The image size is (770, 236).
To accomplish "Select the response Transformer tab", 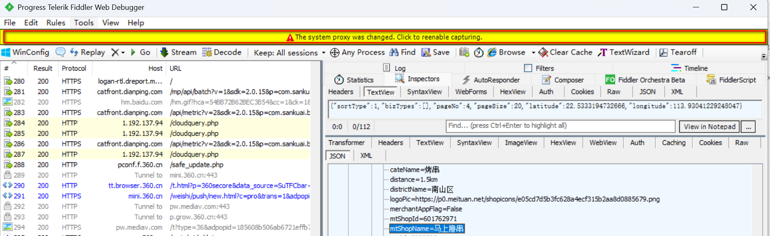I will (346, 143).
